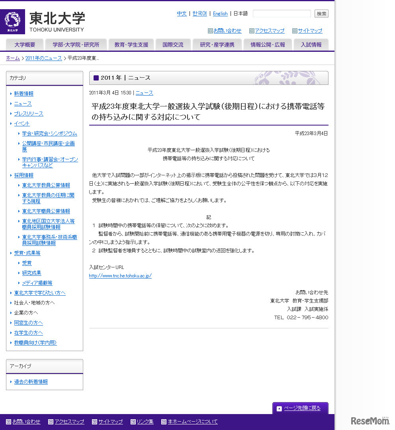Viewport: 395px width, 430px height.
Task: Open footer サイトマップ link
Action: 111,422
